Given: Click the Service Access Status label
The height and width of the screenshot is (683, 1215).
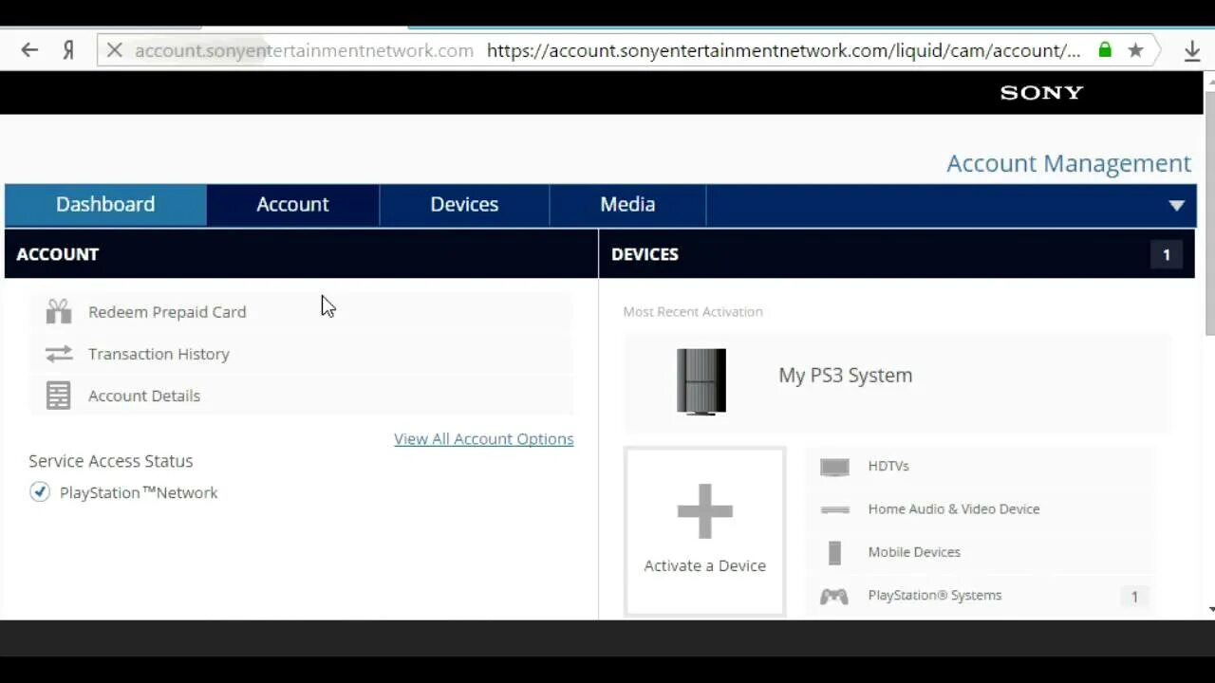Looking at the screenshot, I should tap(111, 461).
